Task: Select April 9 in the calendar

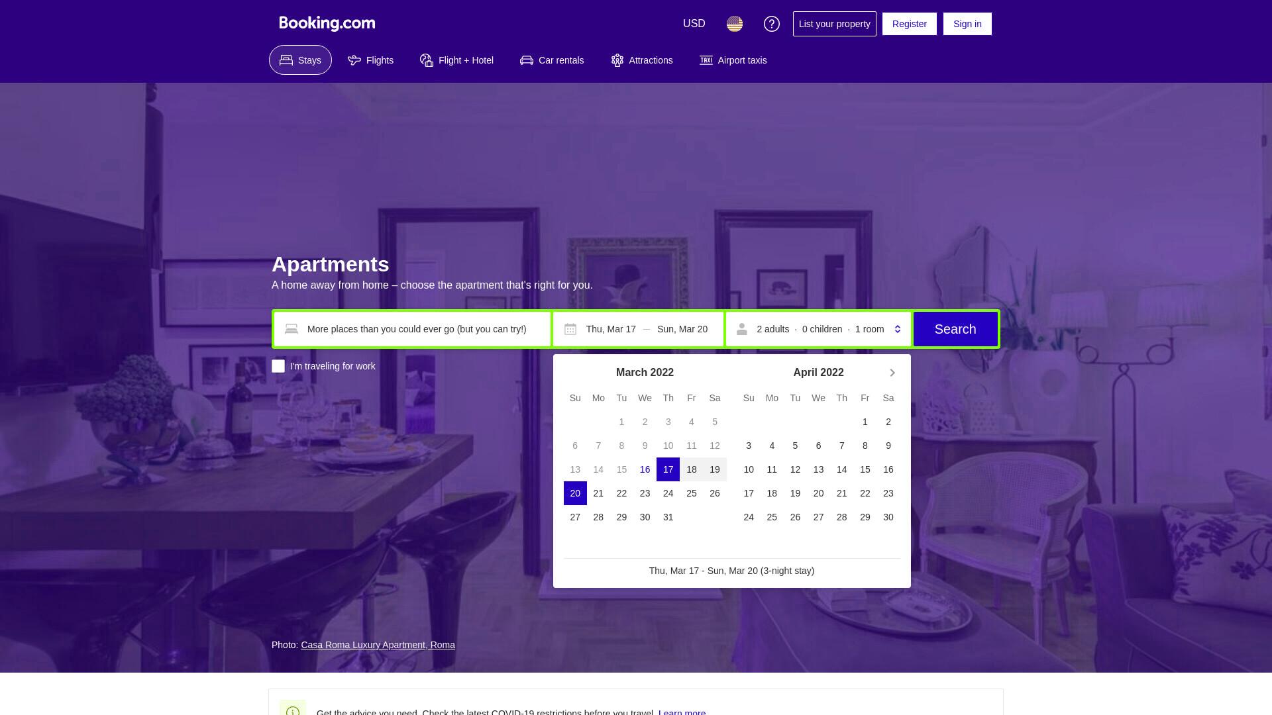Action: point(888,446)
